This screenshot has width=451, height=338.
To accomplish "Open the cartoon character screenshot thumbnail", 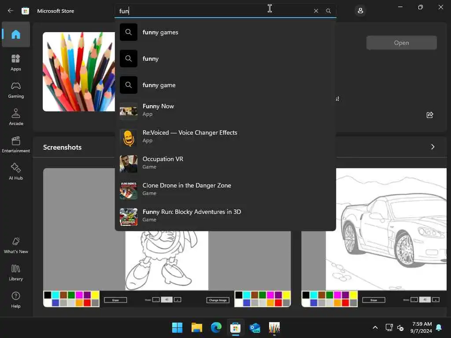I will tap(167, 269).
